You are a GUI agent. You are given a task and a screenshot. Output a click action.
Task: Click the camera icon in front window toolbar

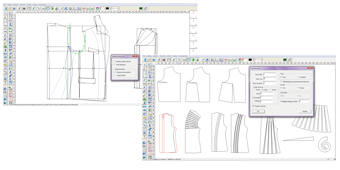(x=163, y=60)
